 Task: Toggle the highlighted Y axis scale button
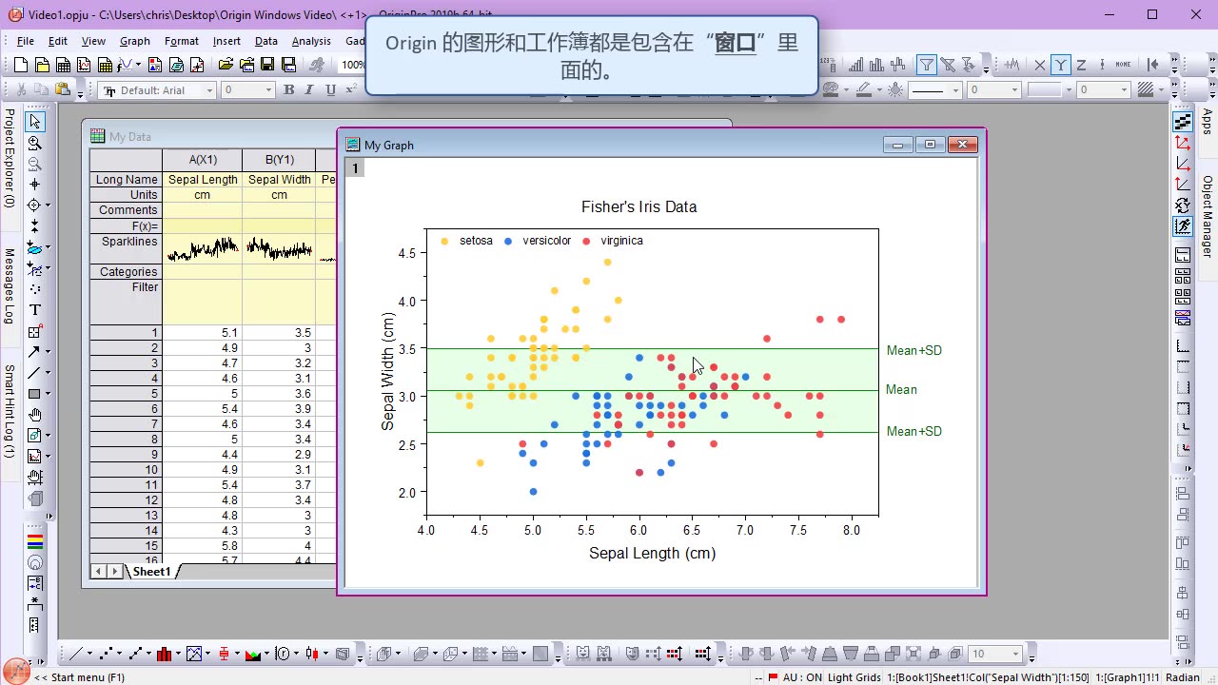1061,64
